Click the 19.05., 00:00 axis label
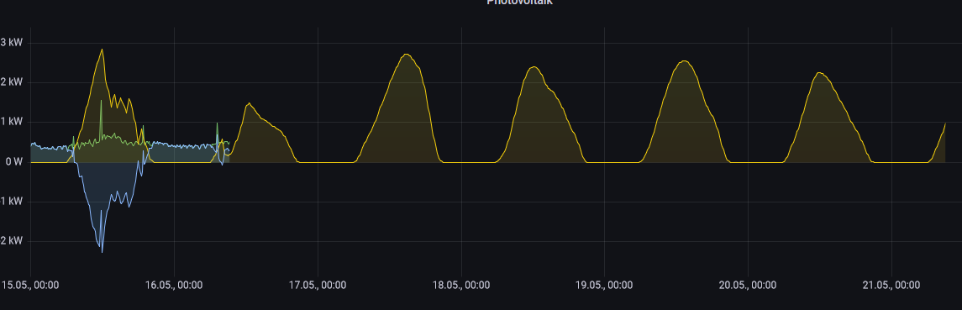962x310 pixels. [605, 286]
